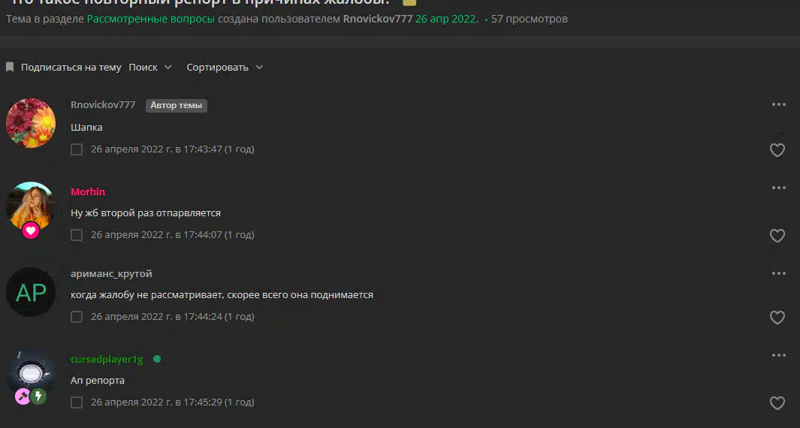Open the Morhin username profile link
This screenshot has width=800, height=428.
88,191
